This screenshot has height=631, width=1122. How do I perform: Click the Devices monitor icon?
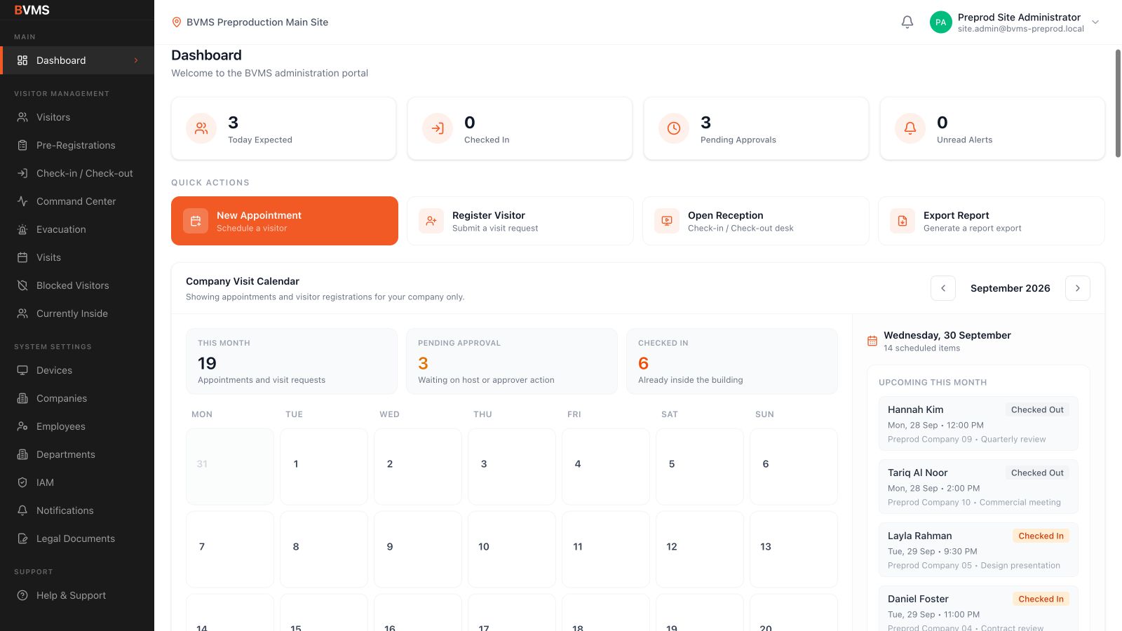point(22,370)
